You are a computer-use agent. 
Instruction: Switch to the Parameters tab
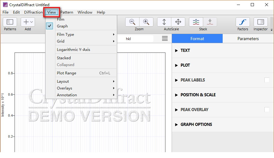point(248,39)
